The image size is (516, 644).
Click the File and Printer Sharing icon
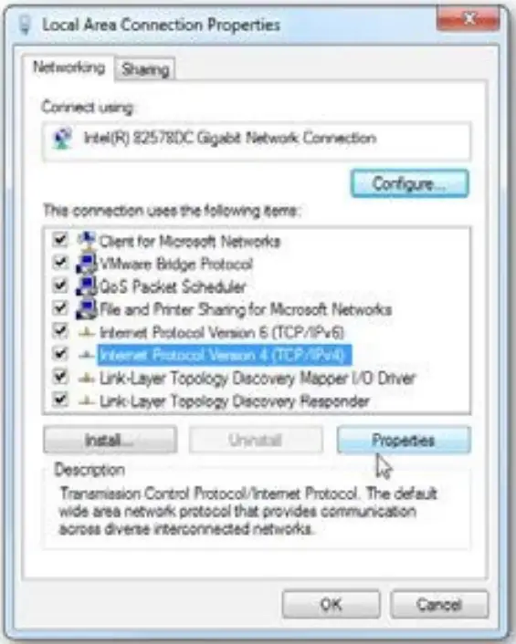click(x=86, y=309)
